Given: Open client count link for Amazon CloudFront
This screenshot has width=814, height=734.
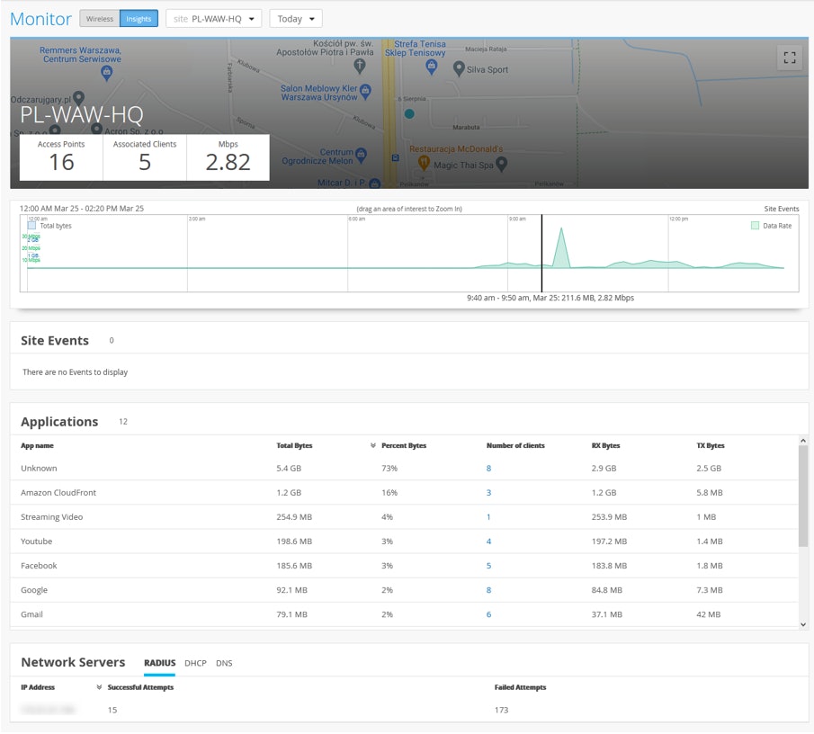Looking at the screenshot, I should (488, 493).
